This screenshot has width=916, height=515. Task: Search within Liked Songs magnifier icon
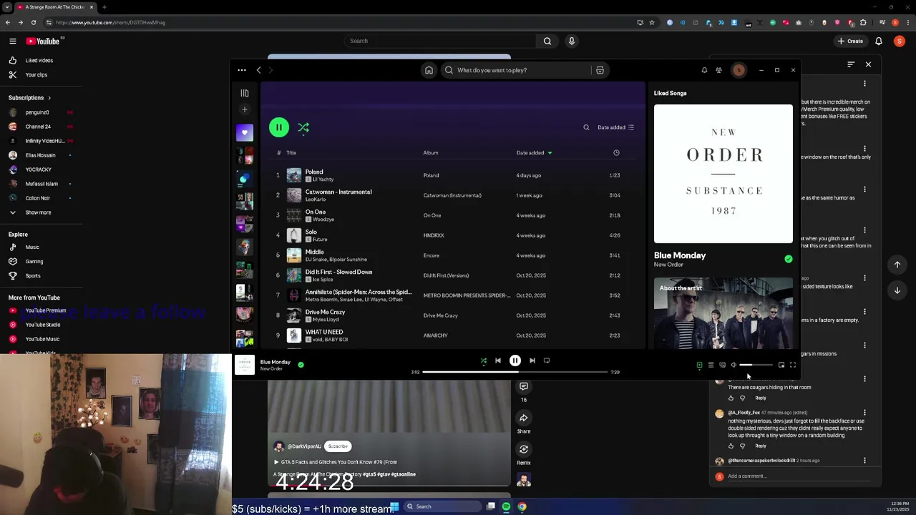[586, 127]
